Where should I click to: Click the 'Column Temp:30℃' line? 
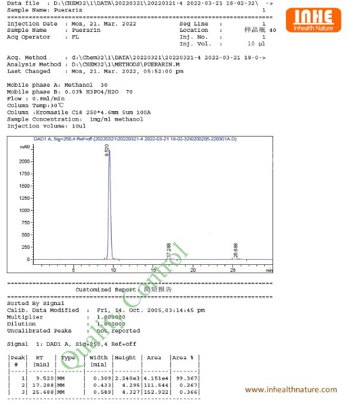click(35, 105)
